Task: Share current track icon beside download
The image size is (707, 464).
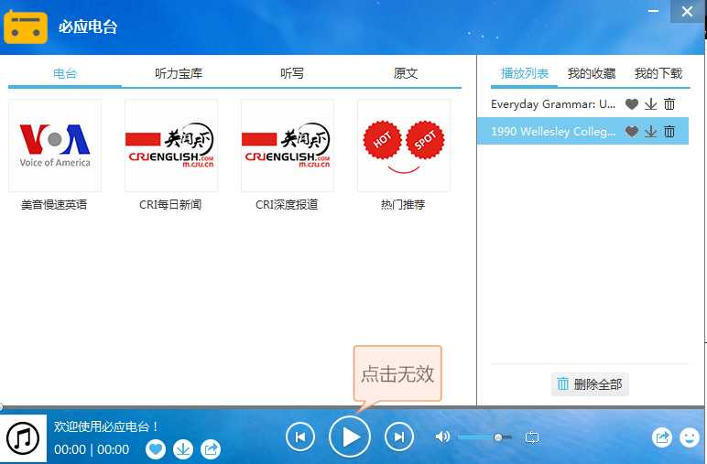Action: 211,448
